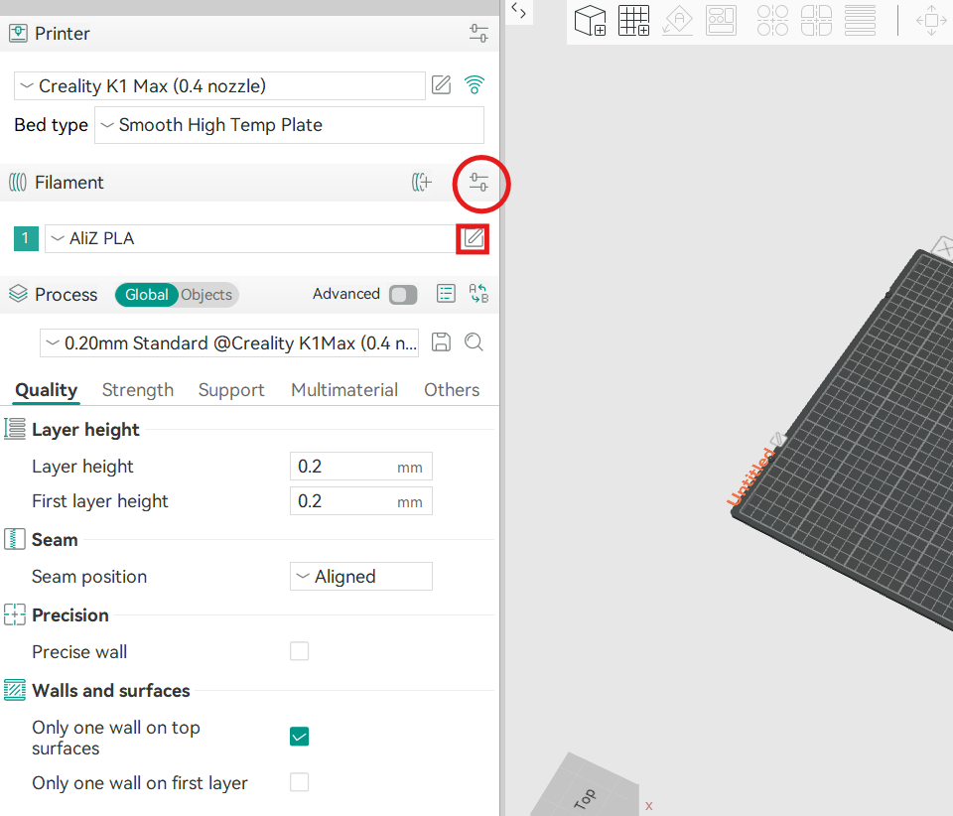Click the Move tool arrows icon
Viewport: 953px width, 816px height.
point(931,21)
